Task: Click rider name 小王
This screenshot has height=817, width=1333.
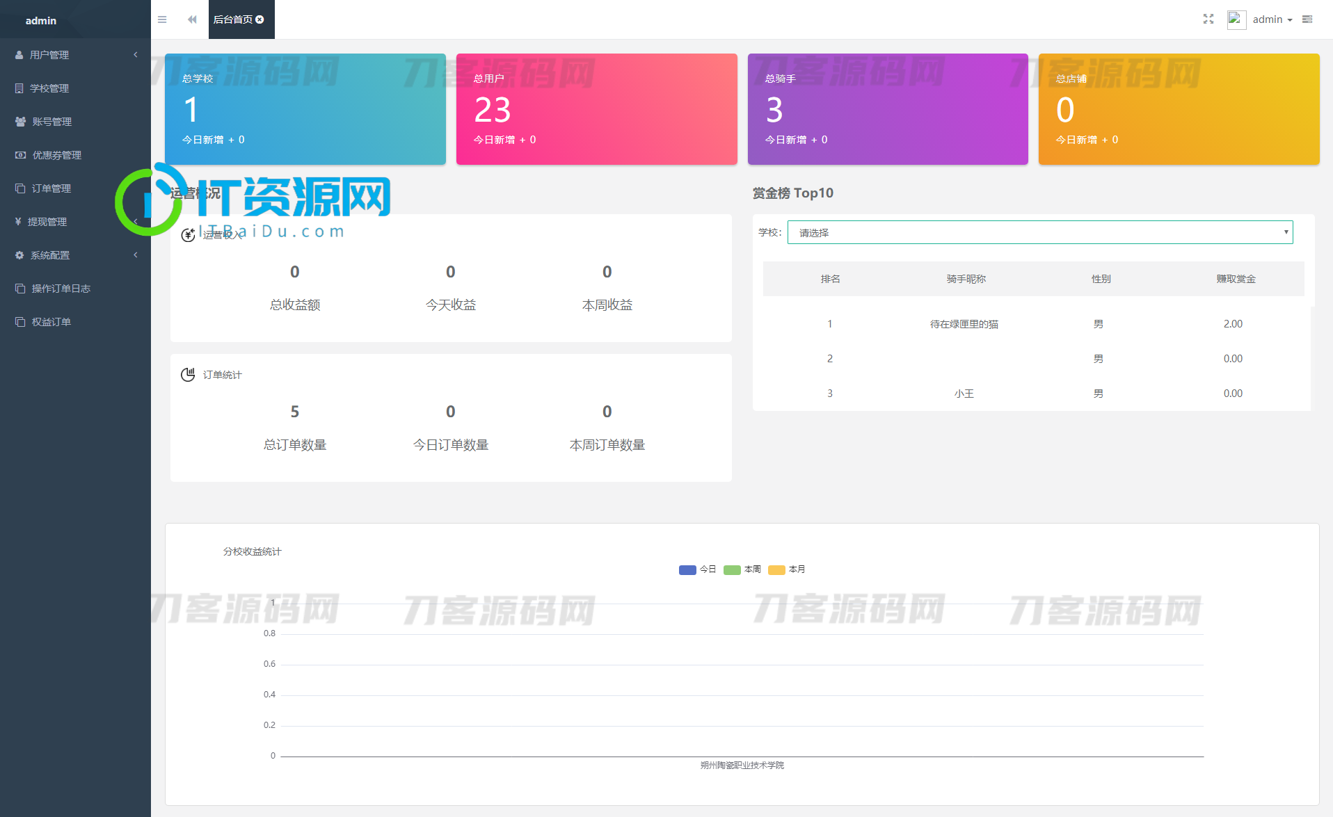Action: point(964,394)
